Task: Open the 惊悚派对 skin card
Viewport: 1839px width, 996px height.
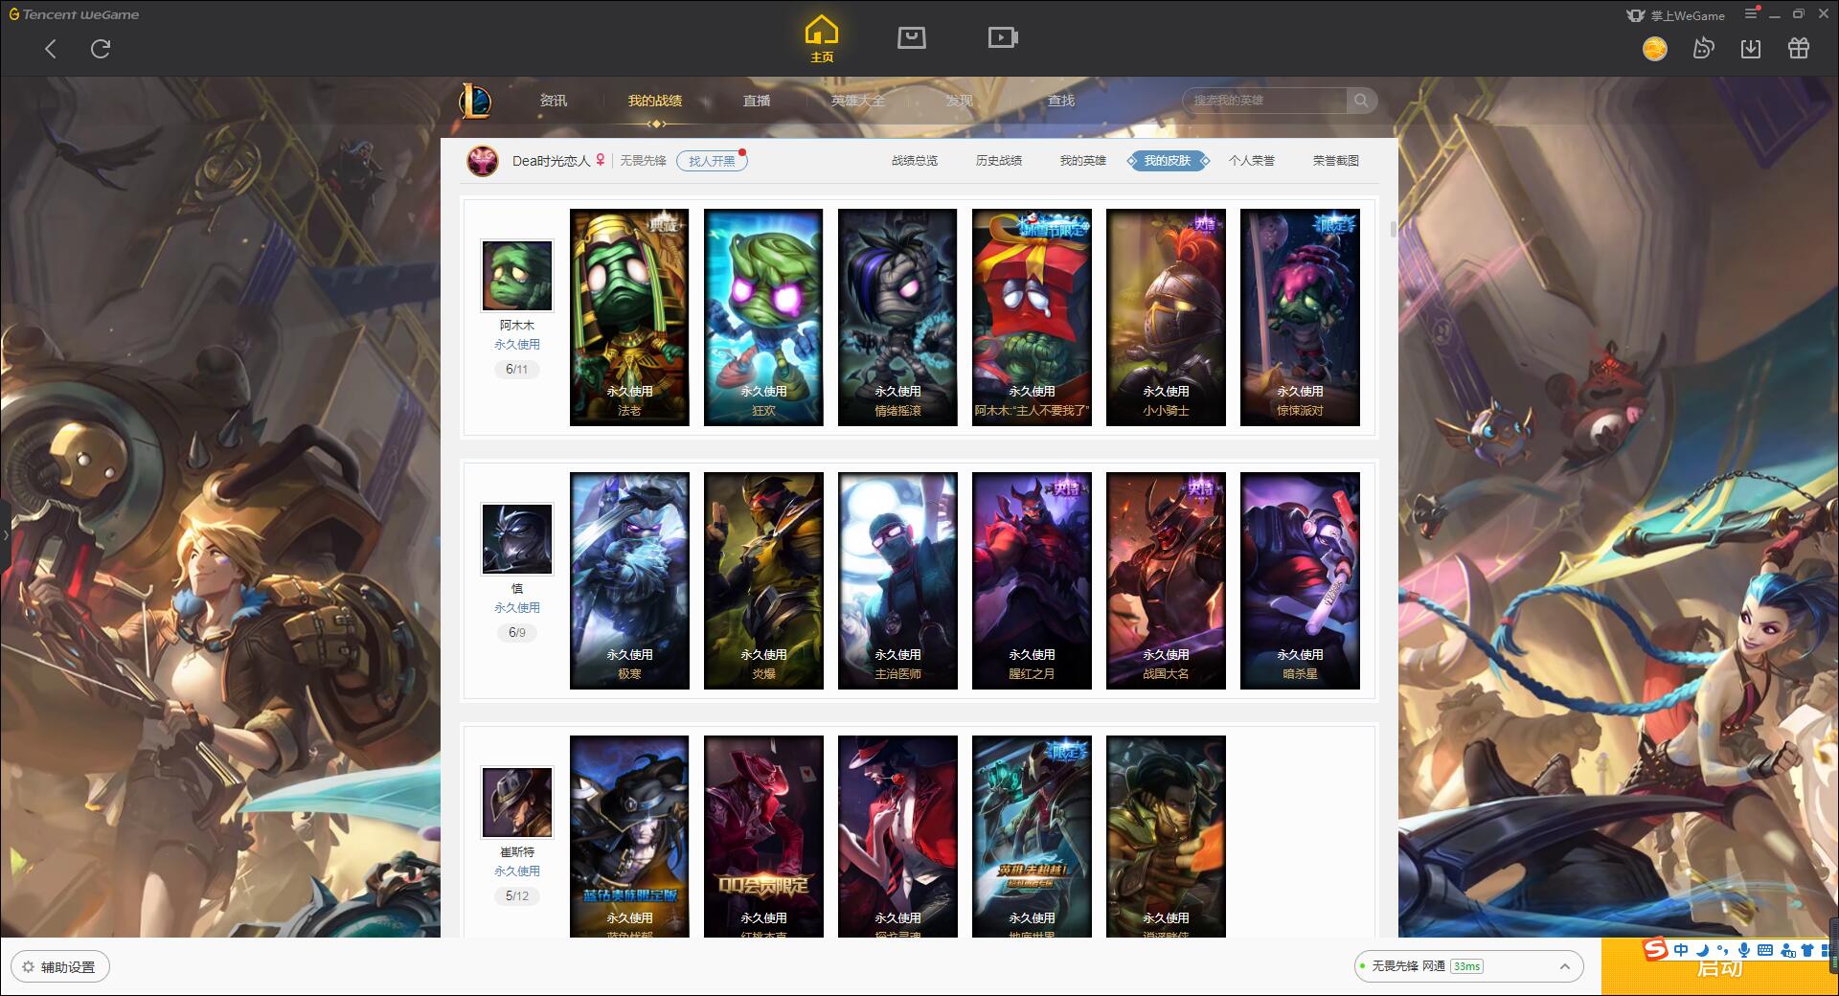Action: (1300, 317)
